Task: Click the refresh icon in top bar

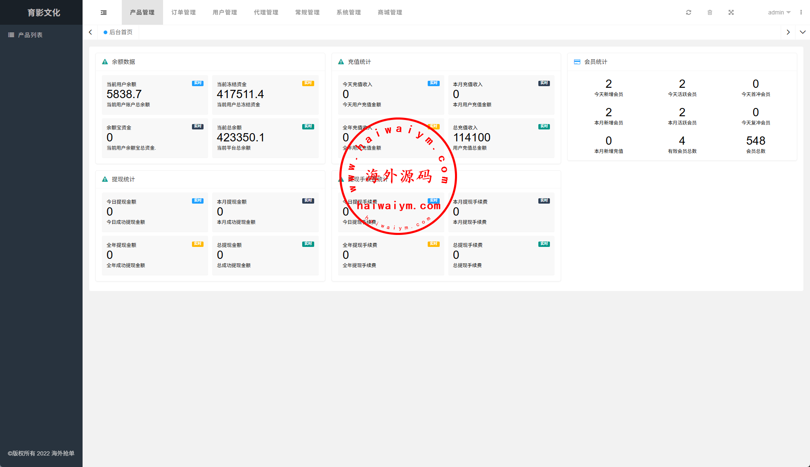Action: click(689, 12)
